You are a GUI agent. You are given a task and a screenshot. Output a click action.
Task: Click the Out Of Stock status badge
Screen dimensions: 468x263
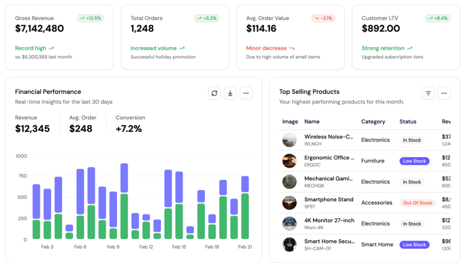tap(417, 203)
